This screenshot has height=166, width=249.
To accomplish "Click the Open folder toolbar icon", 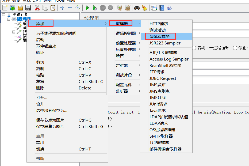I will click(20, 8).
